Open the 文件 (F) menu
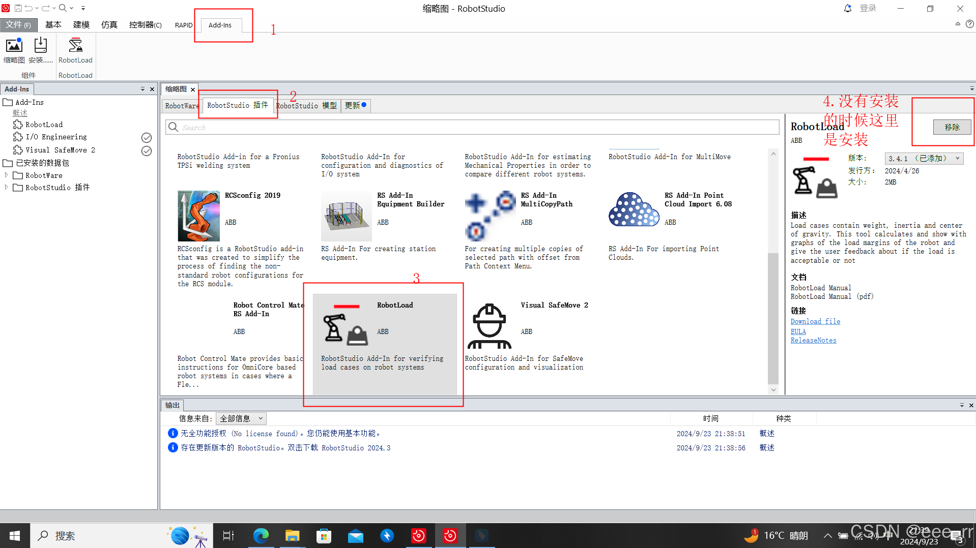 [18, 24]
